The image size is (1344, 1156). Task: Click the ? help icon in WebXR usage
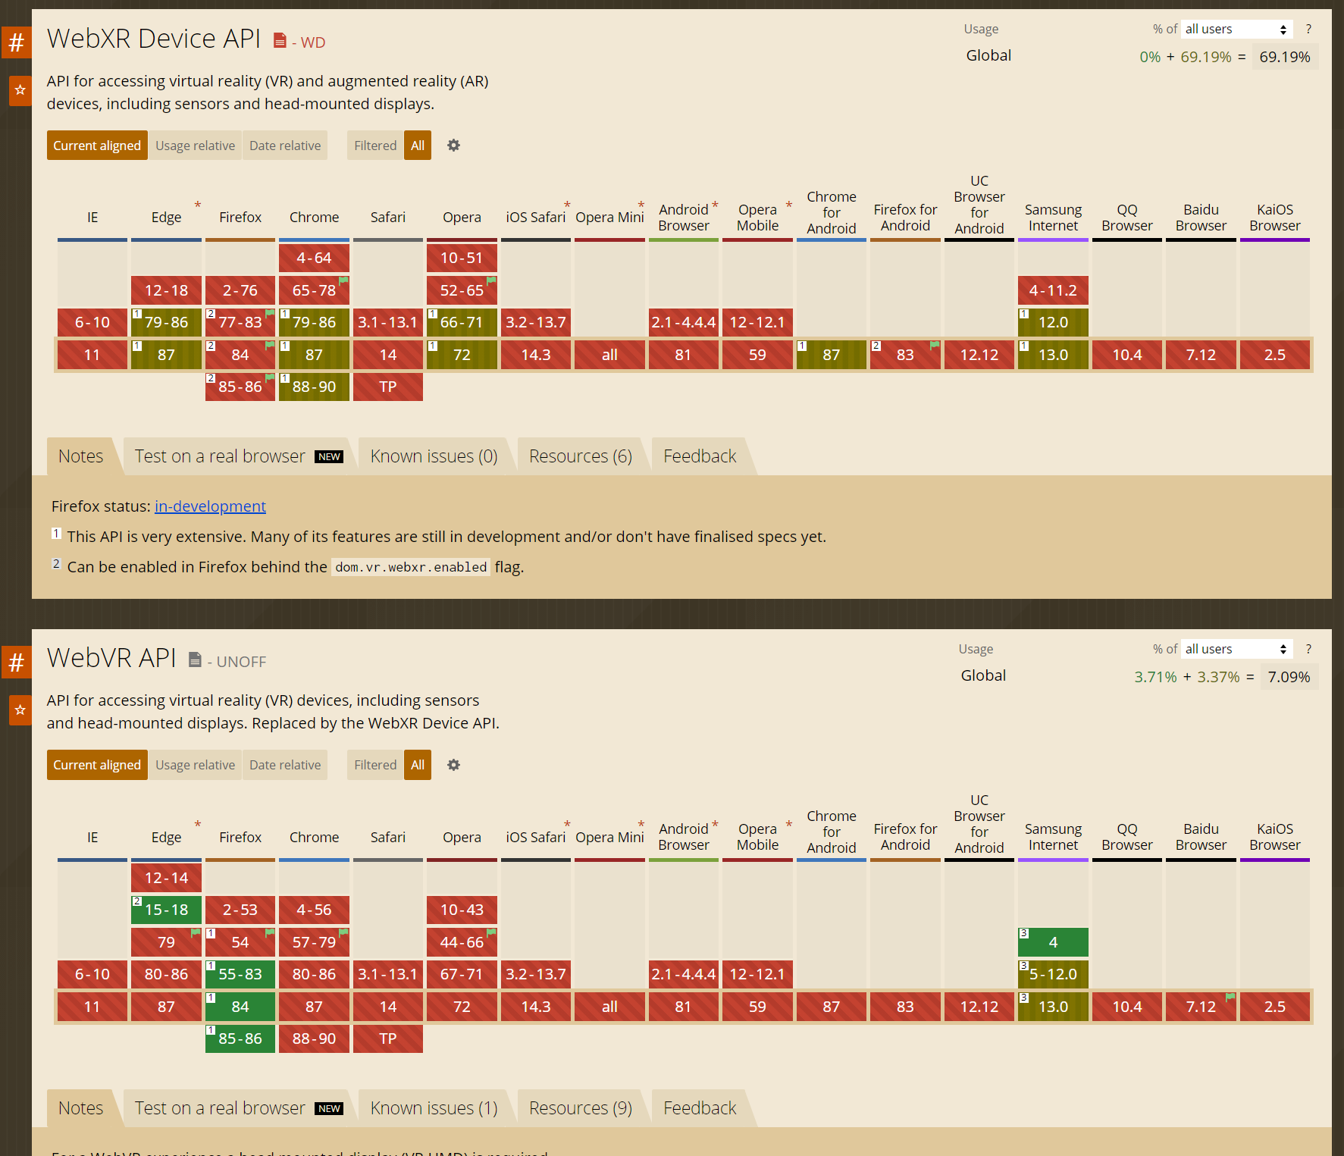click(x=1308, y=29)
